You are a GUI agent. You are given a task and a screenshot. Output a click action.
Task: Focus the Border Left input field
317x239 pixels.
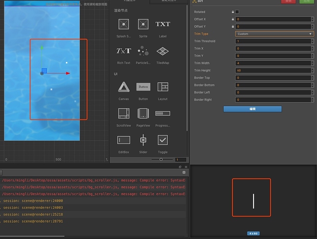pos(273,92)
